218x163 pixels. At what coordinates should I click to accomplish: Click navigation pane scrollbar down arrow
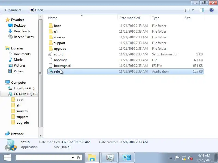41,135
